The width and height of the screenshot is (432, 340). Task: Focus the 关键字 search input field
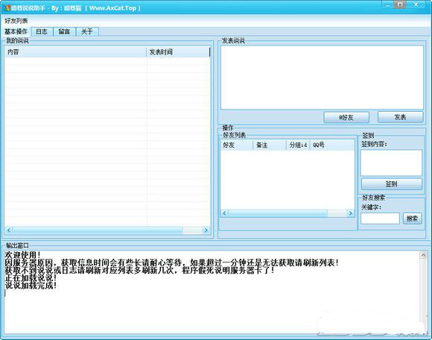(x=380, y=218)
